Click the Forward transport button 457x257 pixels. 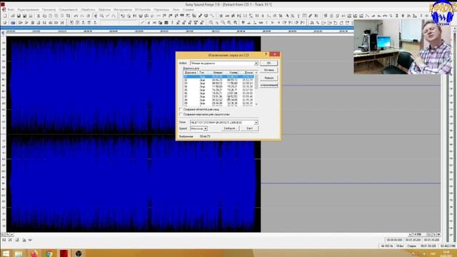tap(56, 22)
